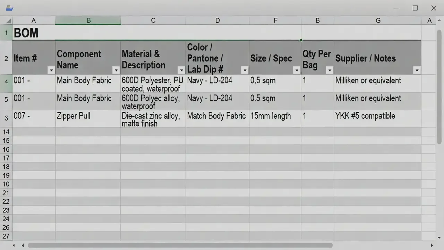Show filter options for Size / Spec
The height and width of the screenshot is (250, 444).
pos(297,70)
